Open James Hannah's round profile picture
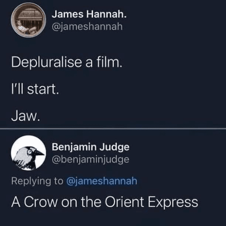Screen dimensions: 226x226 click(x=29, y=20)
